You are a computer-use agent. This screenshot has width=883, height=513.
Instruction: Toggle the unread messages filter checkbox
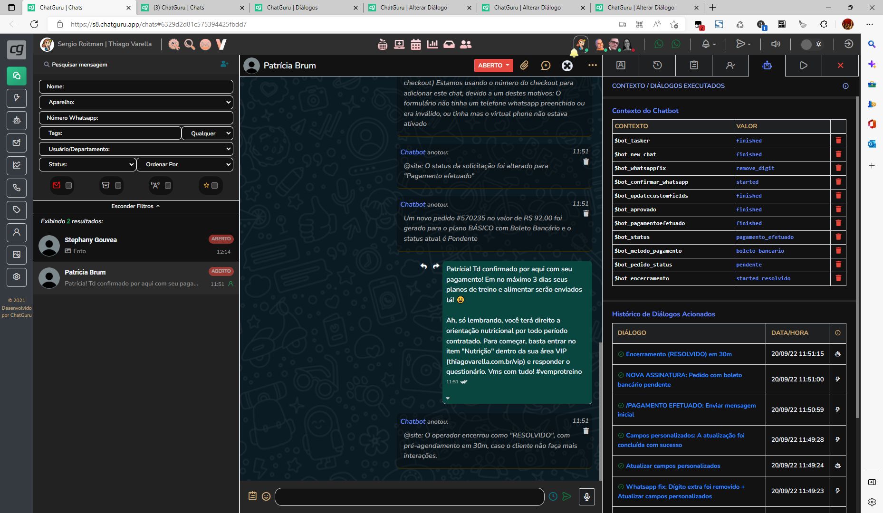point(69,186)
